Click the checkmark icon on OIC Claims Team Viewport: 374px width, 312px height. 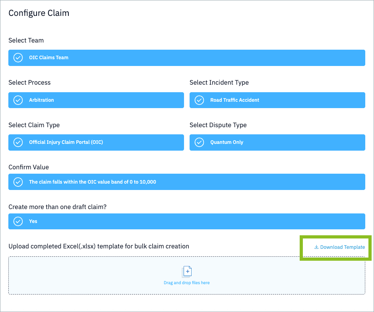[18, 58]
